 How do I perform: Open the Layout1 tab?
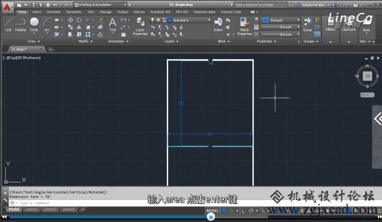[31, 209]
